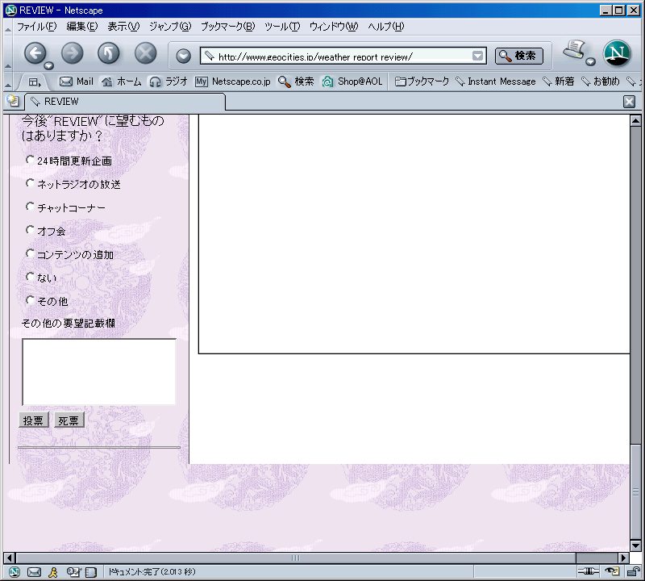Open the dropdown left of the URL field

click(x=184, y=56)
